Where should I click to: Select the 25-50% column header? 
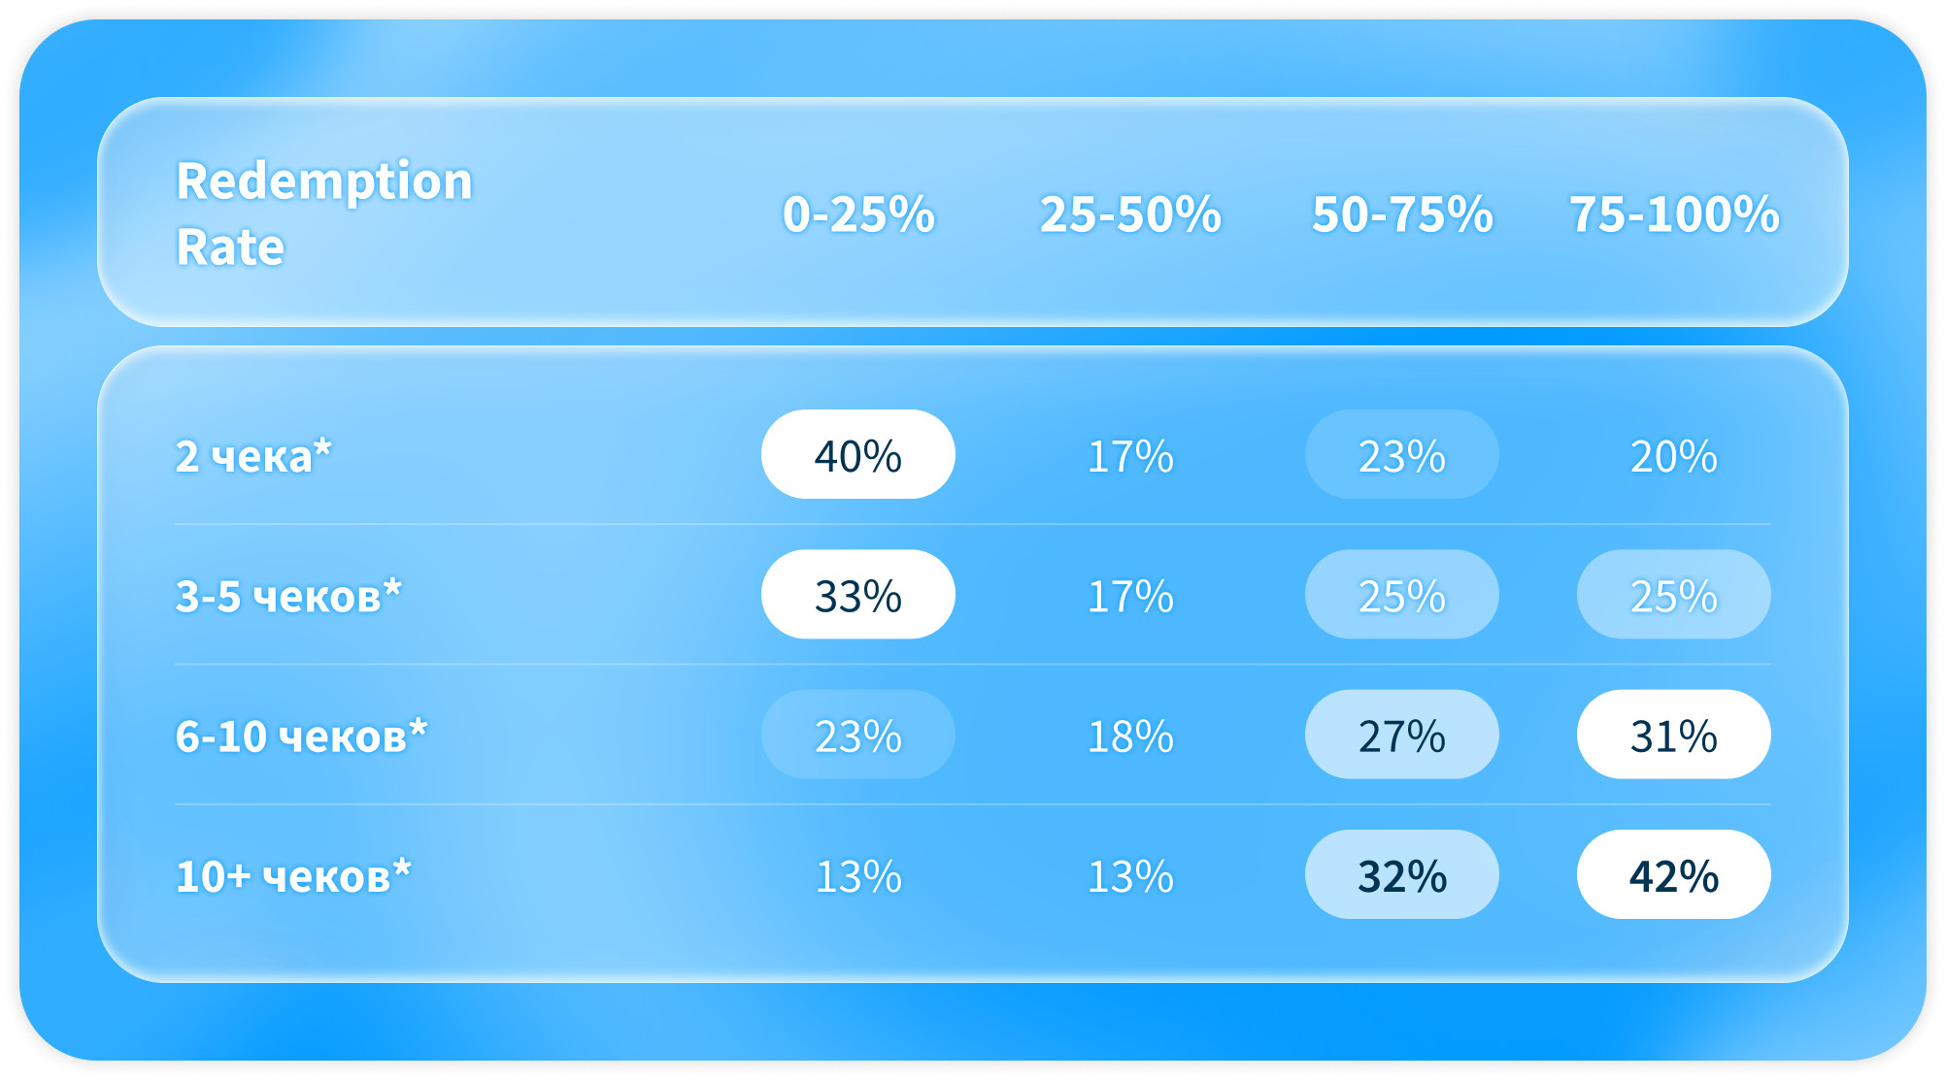[1130, 214]
